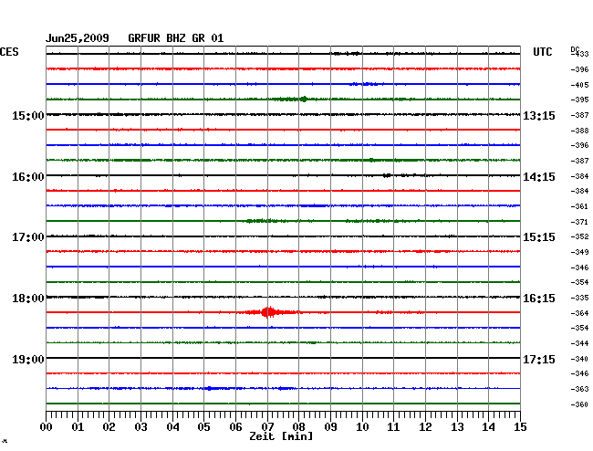Viewport: 593px width, 451px height.
Task: Click the DC offset value -352
Action: coord(579,236)
